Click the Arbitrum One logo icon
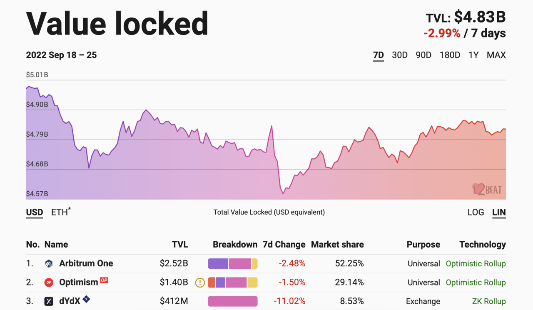The width and height of the screenshot is (533, 310). pyautogui.click(x=49, y=264)
